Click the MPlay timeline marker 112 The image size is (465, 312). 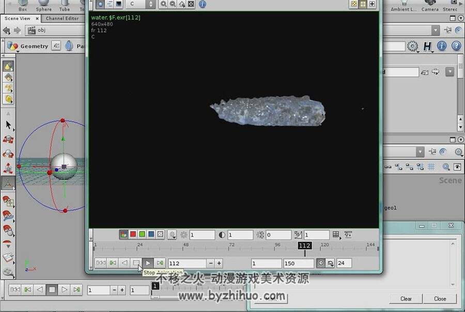pos(304,245)
